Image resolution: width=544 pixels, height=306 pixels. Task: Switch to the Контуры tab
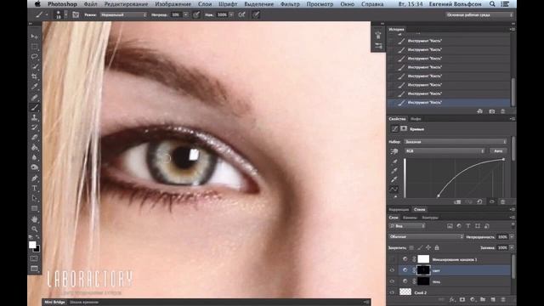pyautogui.click(x=430, y=218)
